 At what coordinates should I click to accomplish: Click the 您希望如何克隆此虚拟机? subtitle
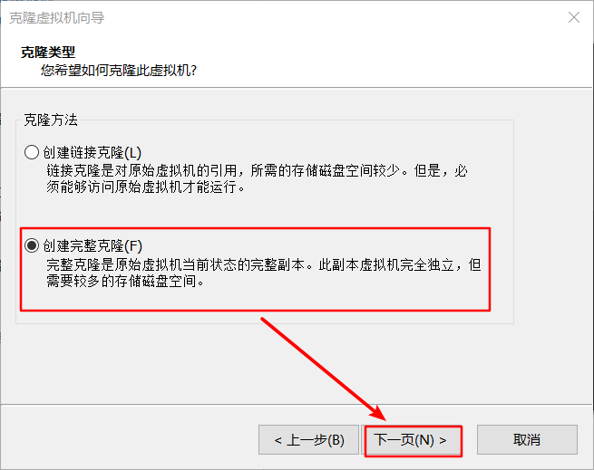point(119,71)
